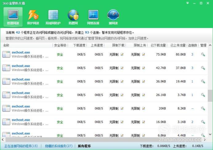This screenshot has width=213, height=150.
Task: Edit upload limit for svchost.exe with 75.9KB downloaded
Action: pyautogui.click(x=143, y=54)
